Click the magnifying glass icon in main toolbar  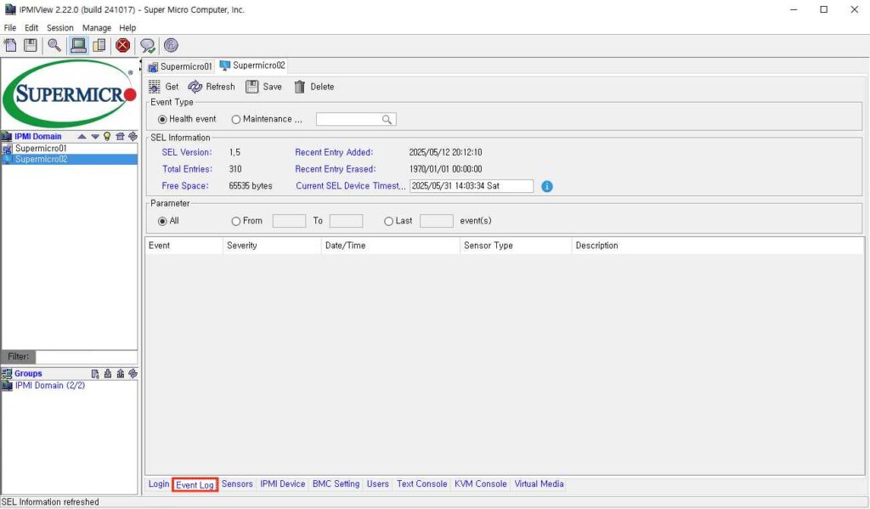click(54, 46)
